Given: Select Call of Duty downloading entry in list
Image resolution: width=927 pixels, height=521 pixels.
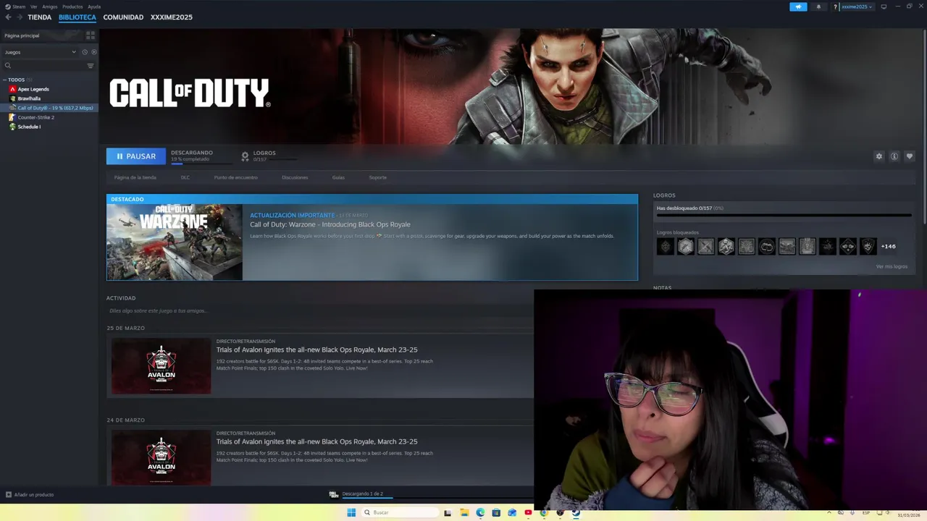Looking at the screenshot, I should click(49, 108).
